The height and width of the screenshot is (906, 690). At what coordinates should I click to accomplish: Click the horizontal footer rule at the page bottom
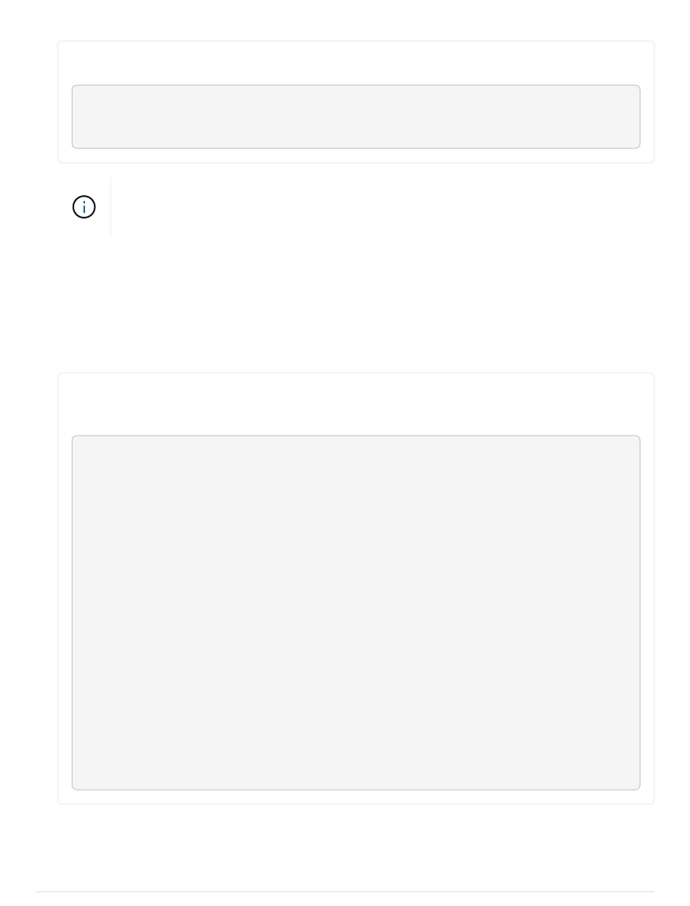coord(345,891)
